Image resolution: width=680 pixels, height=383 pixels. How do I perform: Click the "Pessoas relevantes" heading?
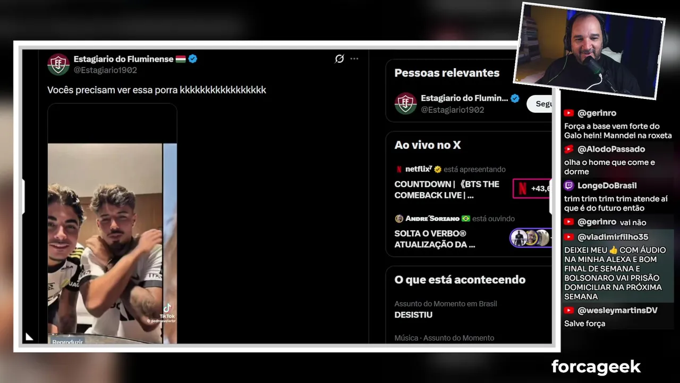pyautogui.click(x=447, y=73)
